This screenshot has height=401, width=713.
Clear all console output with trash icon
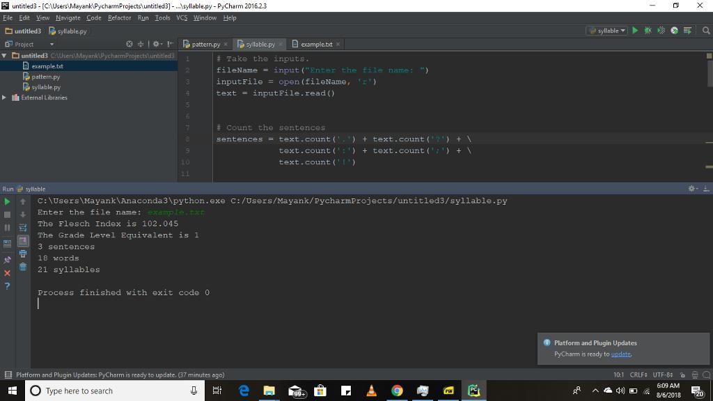(x=23, y=267)
